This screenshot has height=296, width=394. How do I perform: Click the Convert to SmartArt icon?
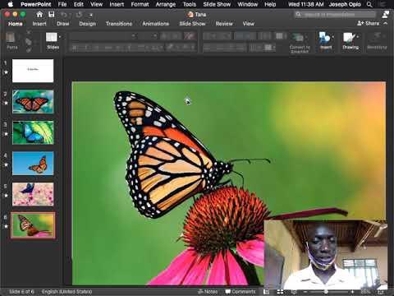pyautogui.click(x=298, y=37)
